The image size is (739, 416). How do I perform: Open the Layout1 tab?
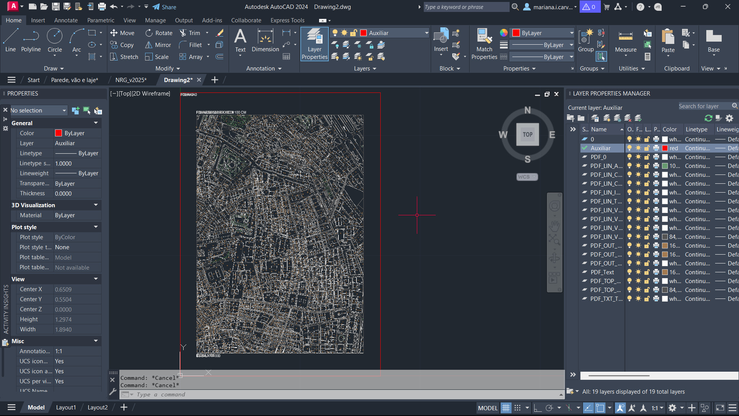(66, 407)
